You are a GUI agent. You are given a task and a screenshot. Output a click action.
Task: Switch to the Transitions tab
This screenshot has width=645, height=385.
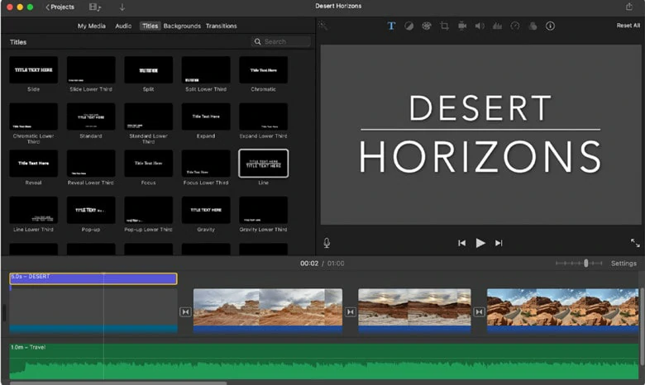pyautogui.click(x=222, y=26)
